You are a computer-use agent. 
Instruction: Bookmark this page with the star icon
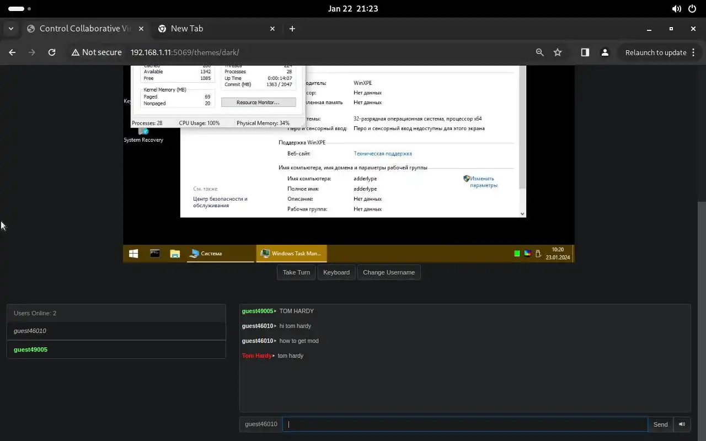coord(558,52)
